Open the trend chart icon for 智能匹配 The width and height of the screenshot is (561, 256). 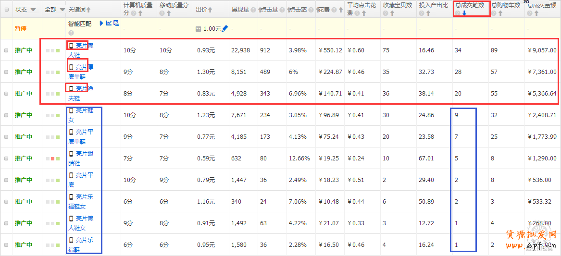pos(109,23)
